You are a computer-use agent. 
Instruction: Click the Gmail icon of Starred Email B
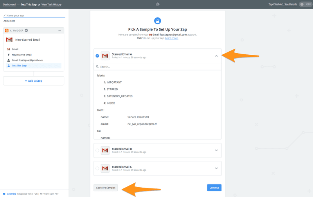point(105,150)
